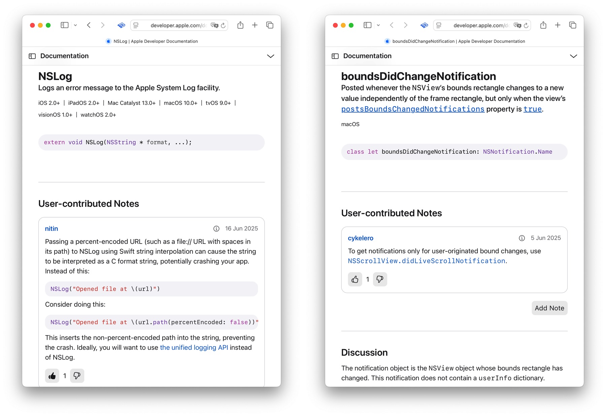Click Documentation title in NSLog window
This screenshot has width=606, height=416.
[64, 56]
